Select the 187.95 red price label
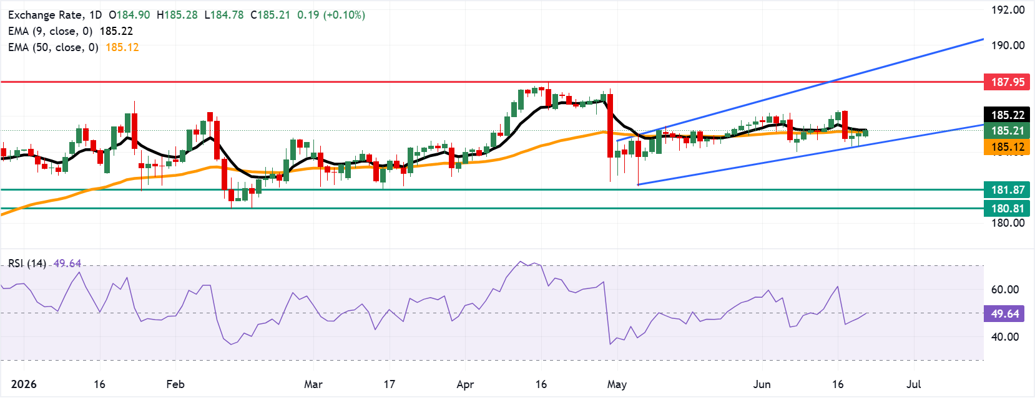 tap(1008, 82)
